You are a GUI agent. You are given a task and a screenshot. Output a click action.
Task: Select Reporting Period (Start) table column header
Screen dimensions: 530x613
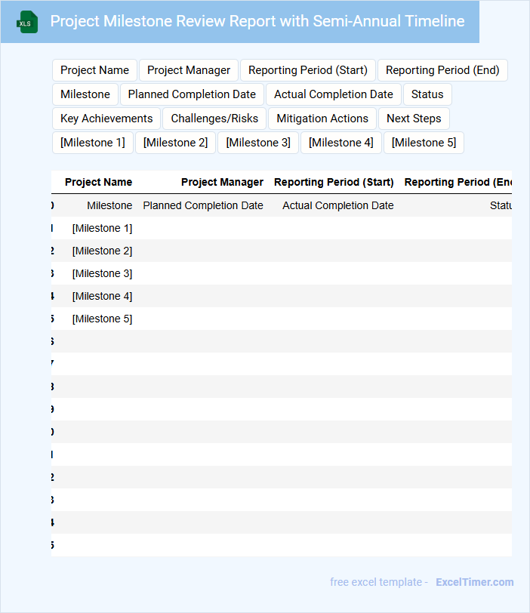(334, 182)
